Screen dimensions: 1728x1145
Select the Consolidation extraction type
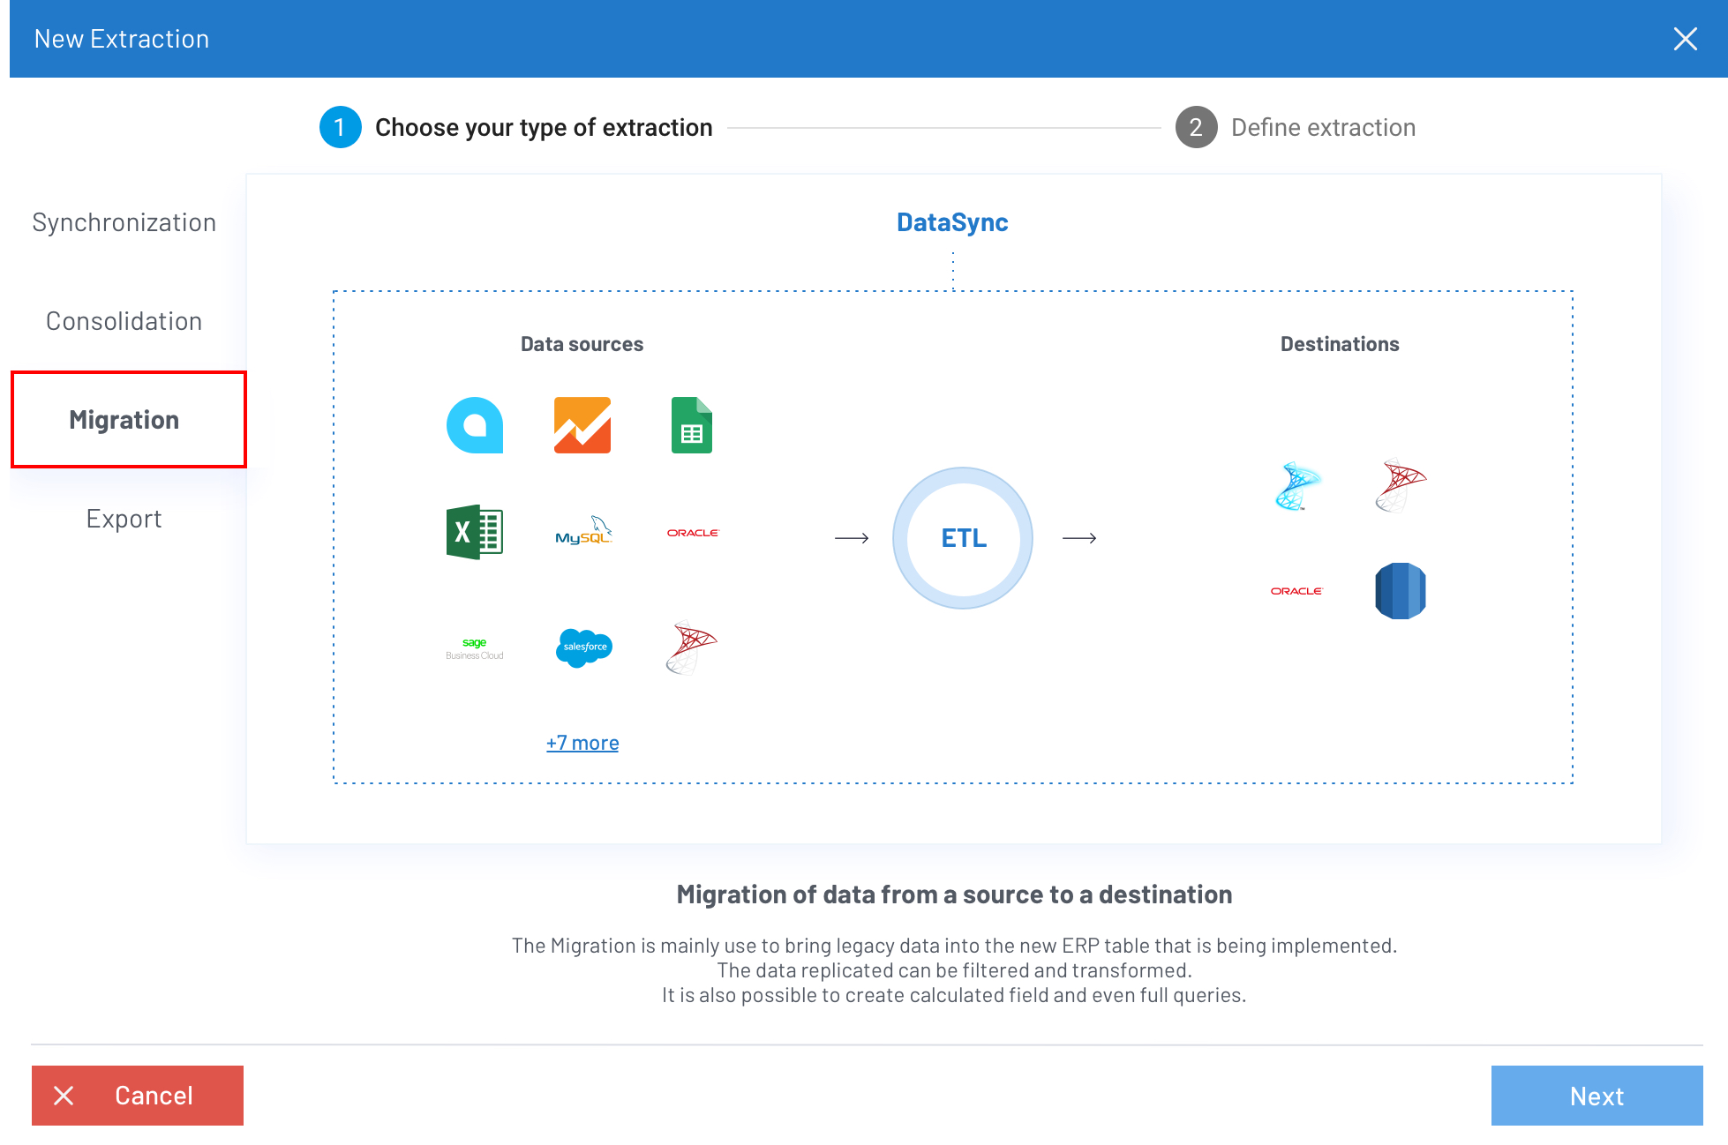[x=124, y=321]
